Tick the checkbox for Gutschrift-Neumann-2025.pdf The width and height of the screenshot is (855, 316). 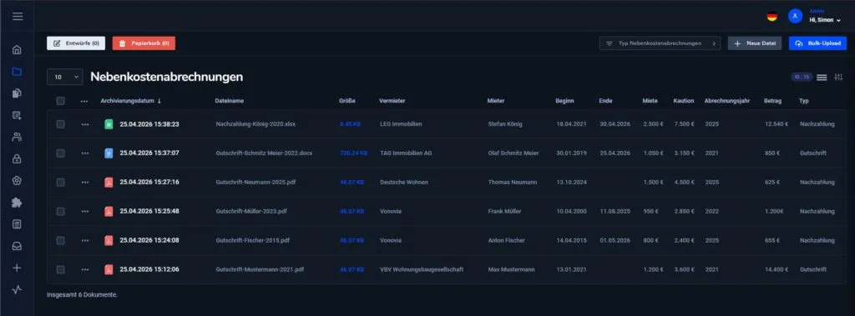(x=60, y=182)
